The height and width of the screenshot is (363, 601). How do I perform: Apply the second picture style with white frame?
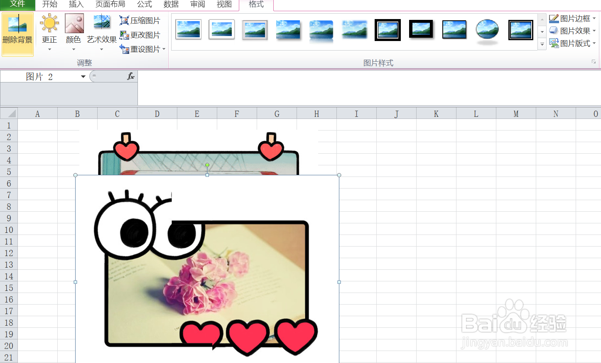point(222,29)
